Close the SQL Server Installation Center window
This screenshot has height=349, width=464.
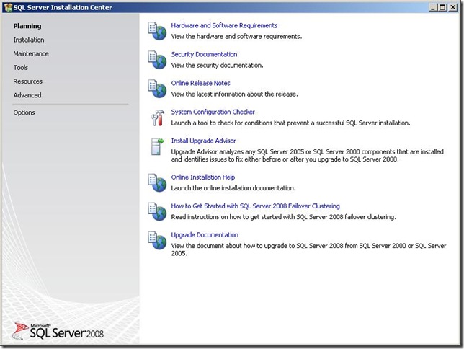click(453, 7)
